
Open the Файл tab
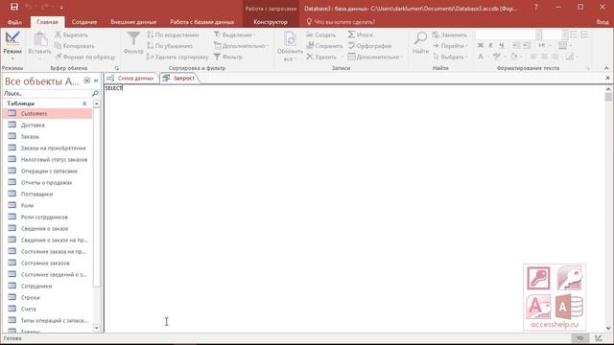pos(14,22)
